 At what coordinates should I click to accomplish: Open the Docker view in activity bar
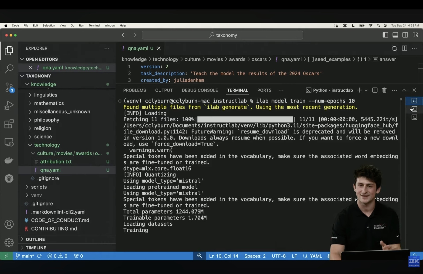9,160
